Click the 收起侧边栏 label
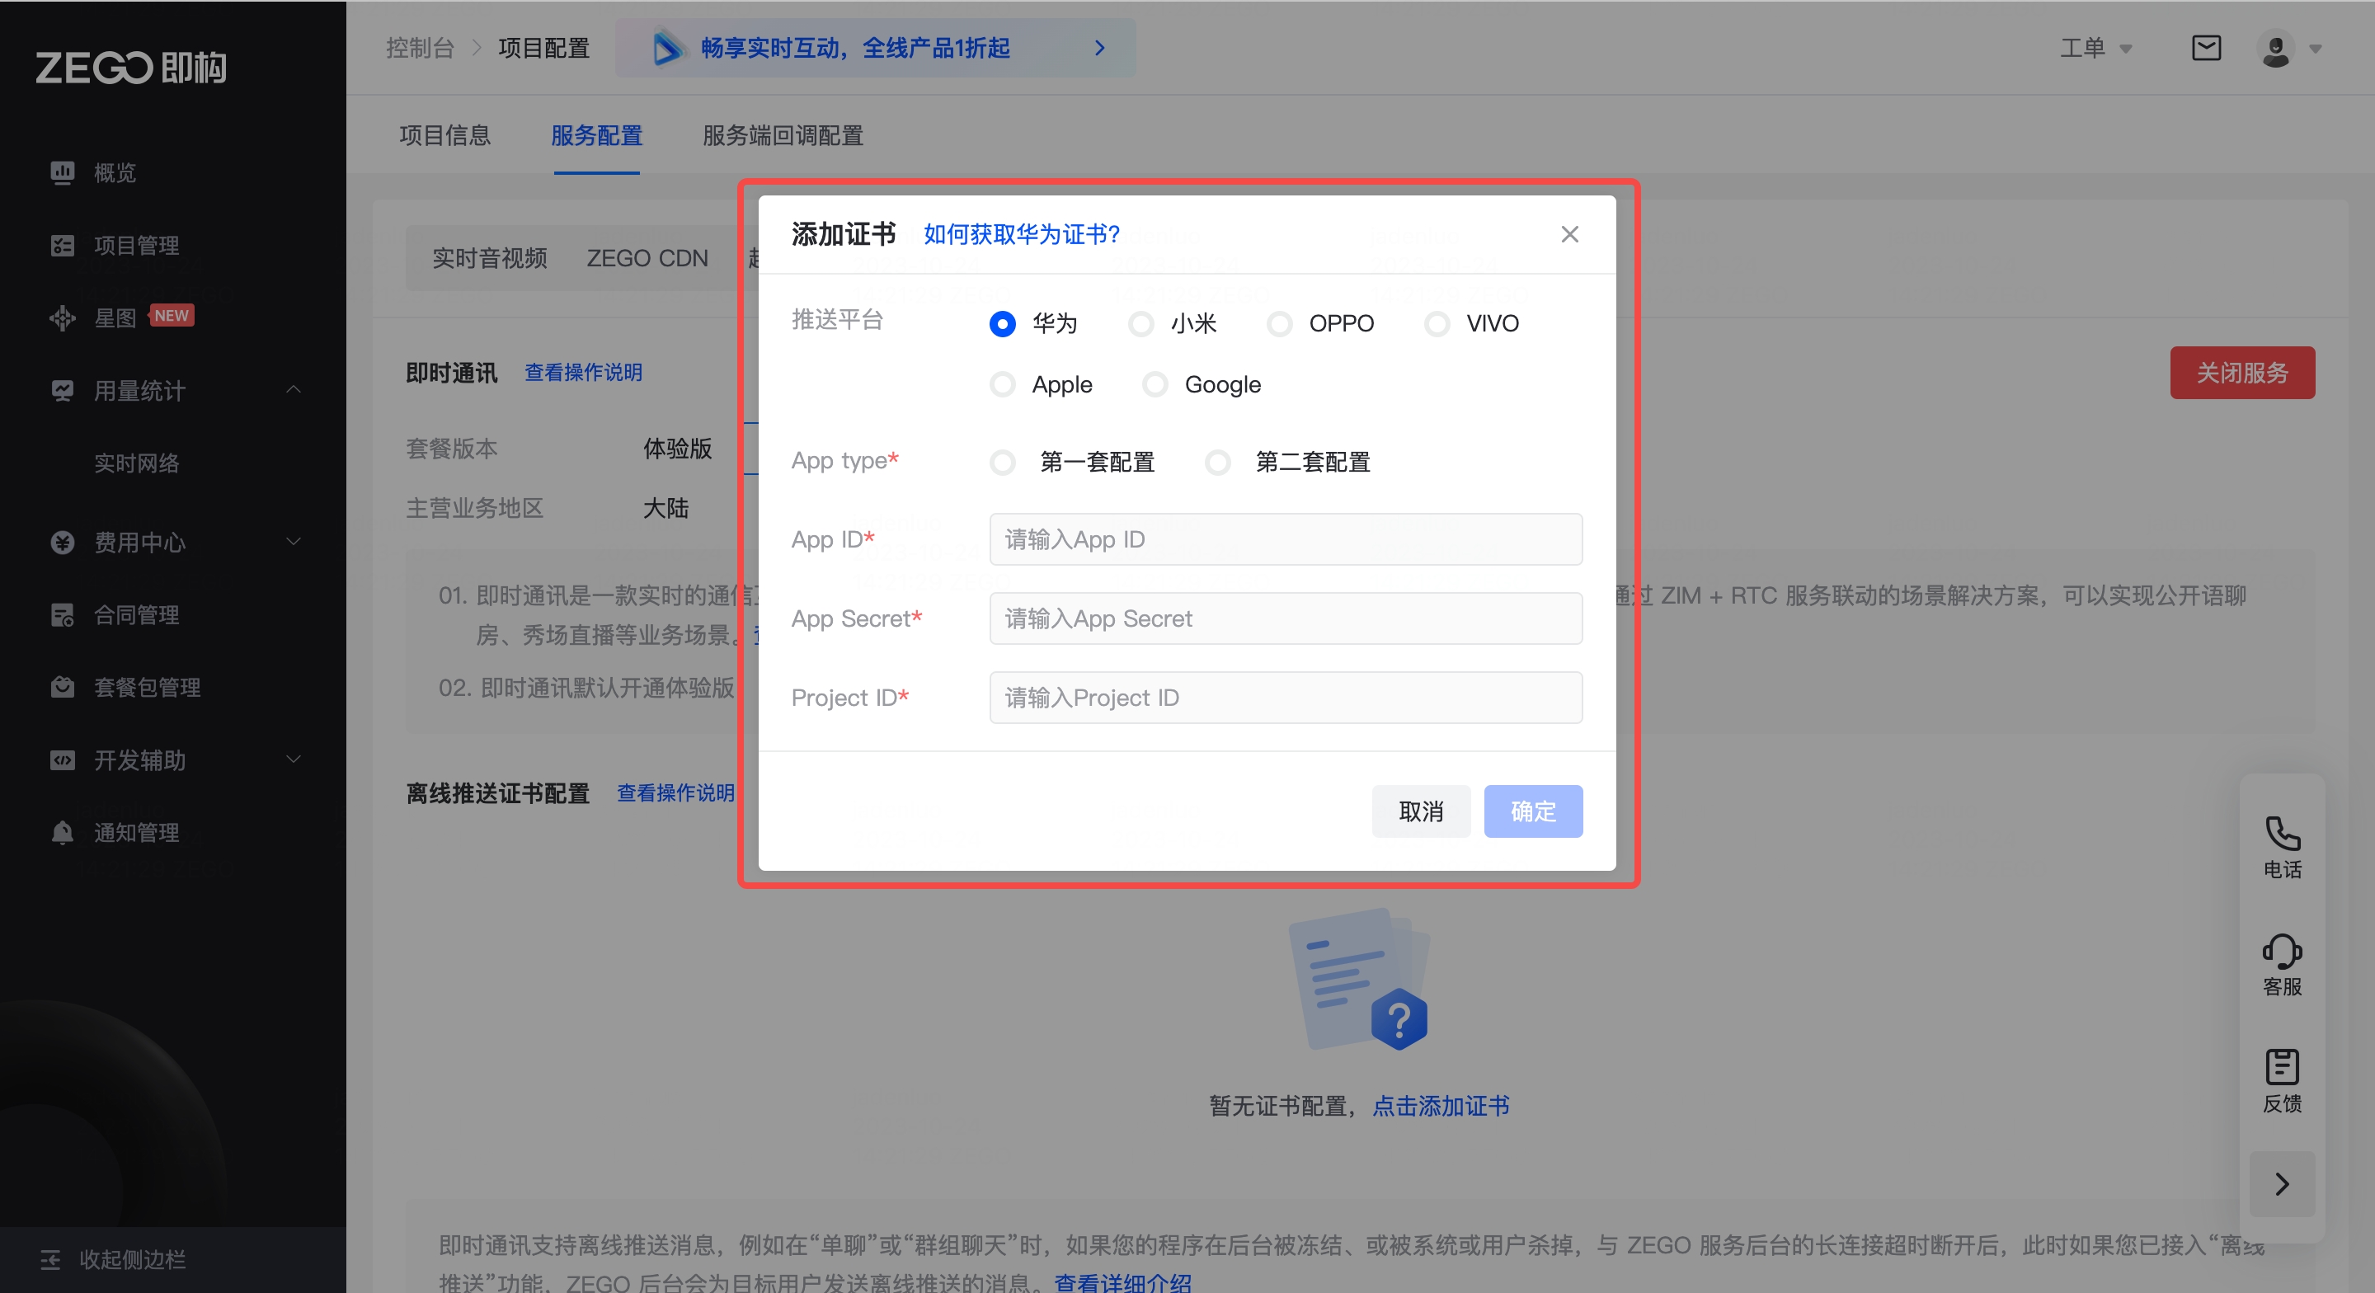2375x1293 pixels. [x=133, y=1260]
